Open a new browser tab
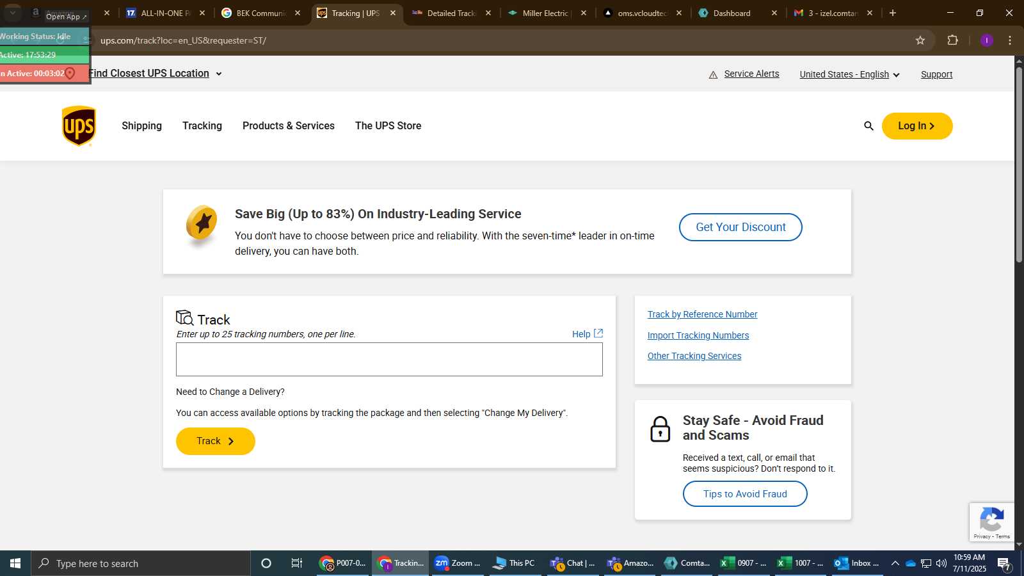 (893, 13)
